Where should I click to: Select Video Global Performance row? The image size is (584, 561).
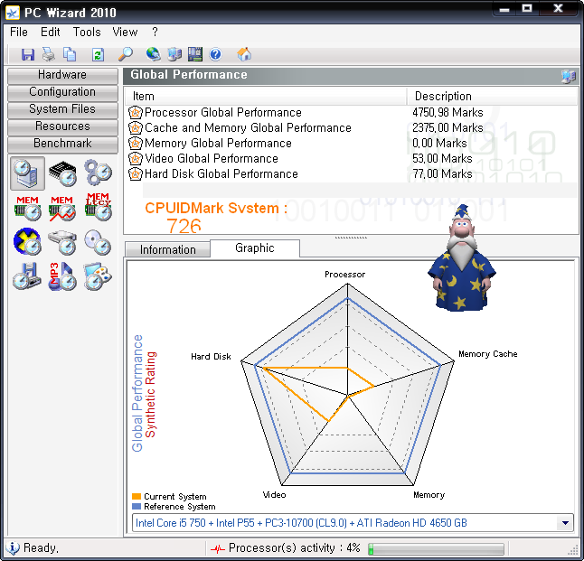click(351, 159)
